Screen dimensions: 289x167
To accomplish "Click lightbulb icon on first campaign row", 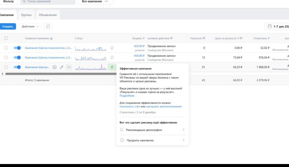I will [112, 48].
